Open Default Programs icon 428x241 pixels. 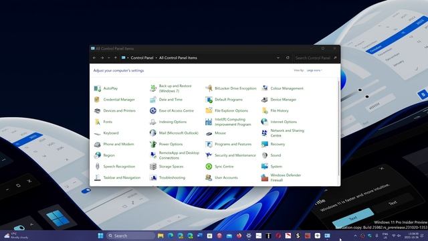tap(209, 100)
